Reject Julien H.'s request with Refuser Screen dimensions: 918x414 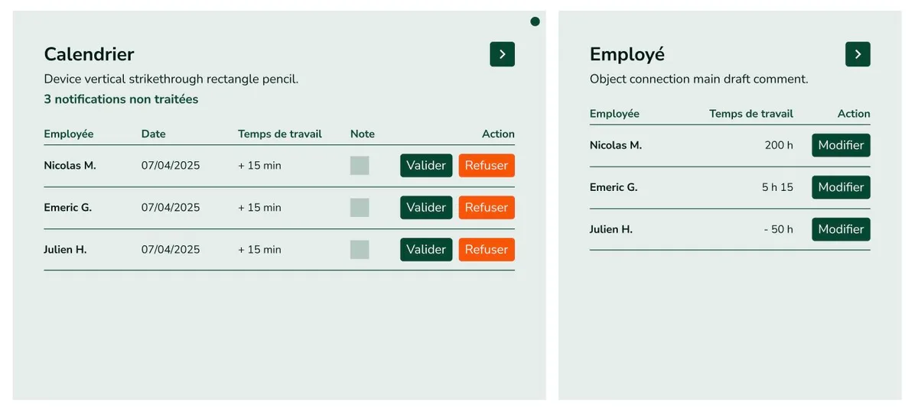pyautogui.click(x=487, y=250)
